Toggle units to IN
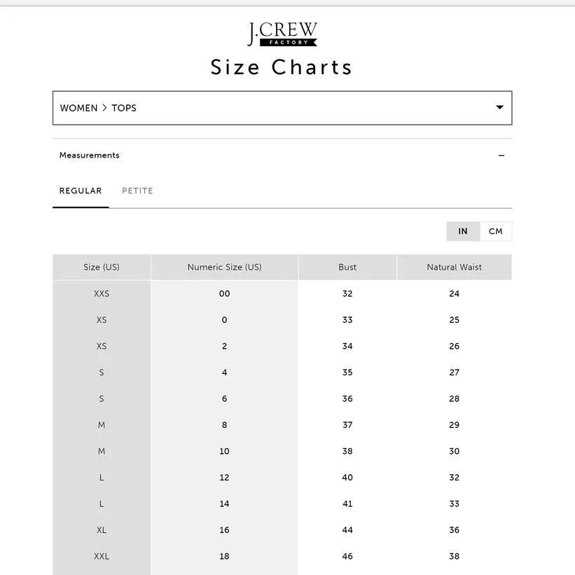Screen dimensions: 575x575 pos(463,231)
